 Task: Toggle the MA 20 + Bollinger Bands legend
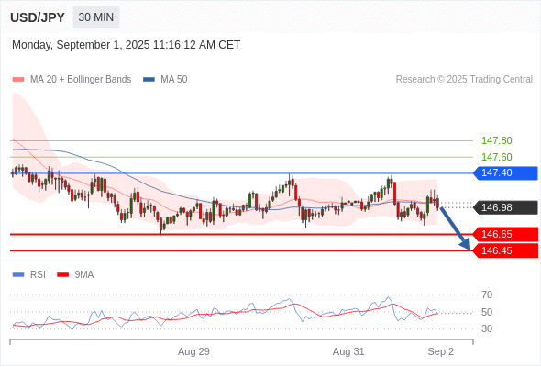(x=72, y=80)
